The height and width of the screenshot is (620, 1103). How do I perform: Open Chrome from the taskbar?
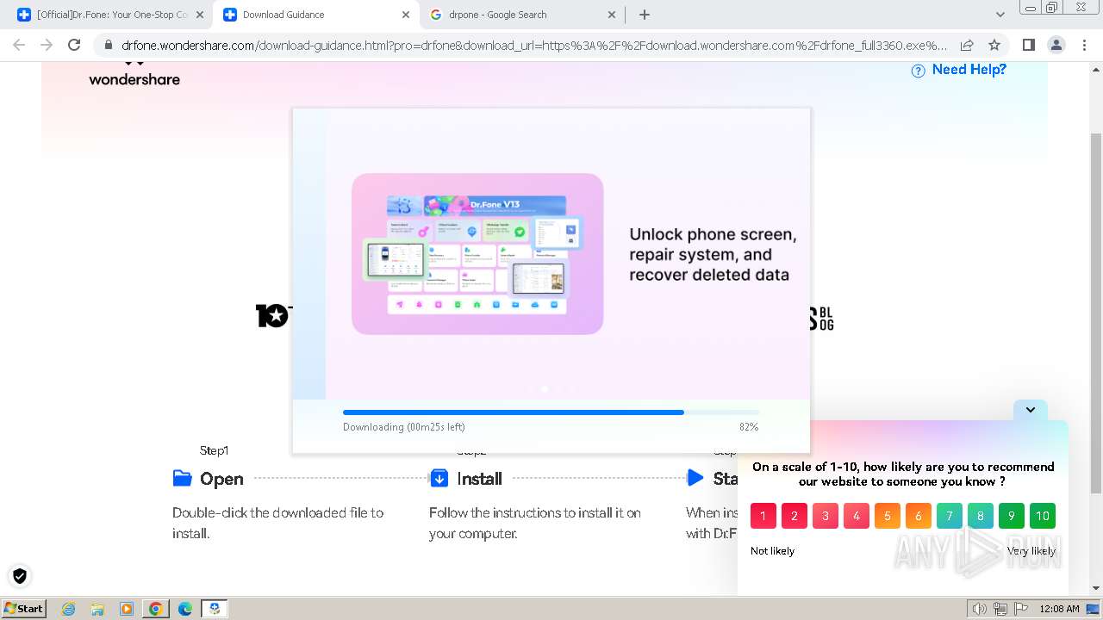155,609
